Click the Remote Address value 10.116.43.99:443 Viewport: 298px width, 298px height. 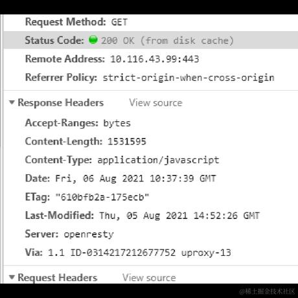click(155, 59)
